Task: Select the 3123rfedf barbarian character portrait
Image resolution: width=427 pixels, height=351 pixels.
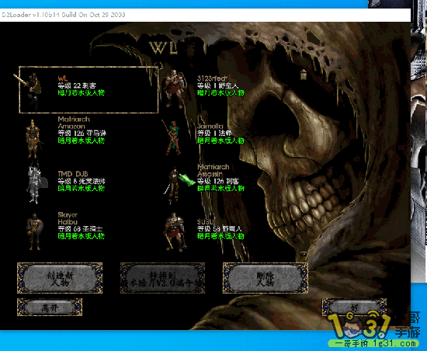Action: point(174,89)
